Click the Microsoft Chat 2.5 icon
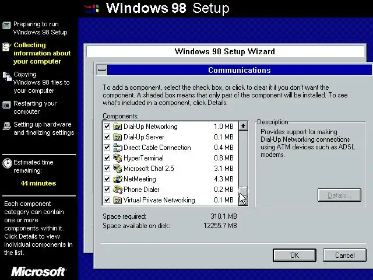Screen dimensions: 373x280 coord(117,169)
